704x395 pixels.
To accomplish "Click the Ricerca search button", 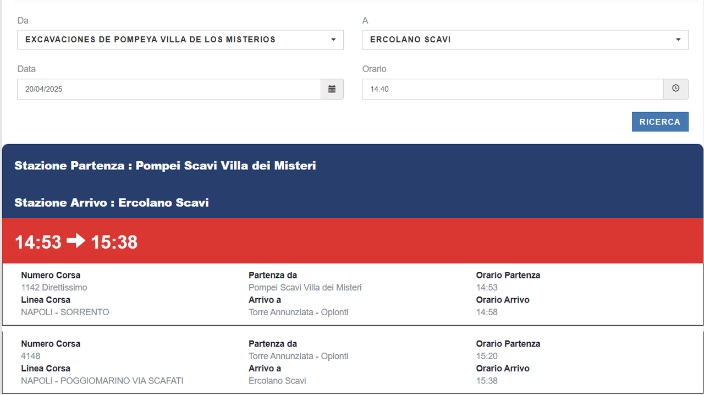I will [x=660, y=122].
